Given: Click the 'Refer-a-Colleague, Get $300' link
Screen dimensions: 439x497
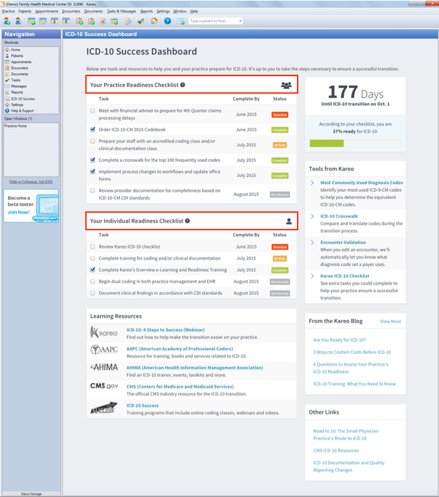Looking at the screenshot, I should (31, 181).
